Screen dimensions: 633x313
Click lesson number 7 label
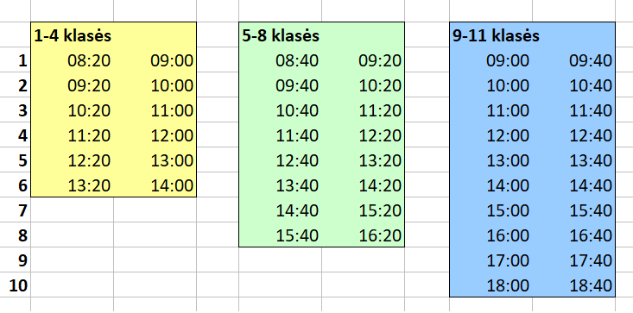(x=22, y=210)
